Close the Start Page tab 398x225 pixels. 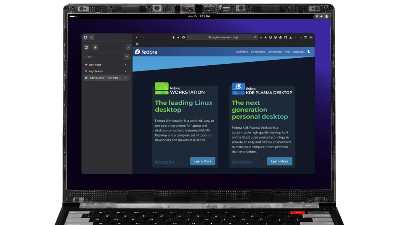[x=126, y=65]
